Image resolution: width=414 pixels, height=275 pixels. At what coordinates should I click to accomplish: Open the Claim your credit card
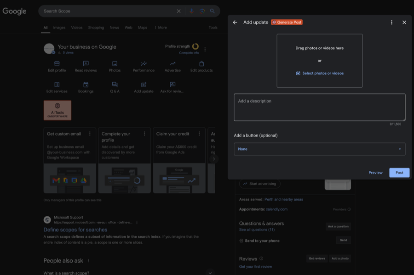(179, 160)
